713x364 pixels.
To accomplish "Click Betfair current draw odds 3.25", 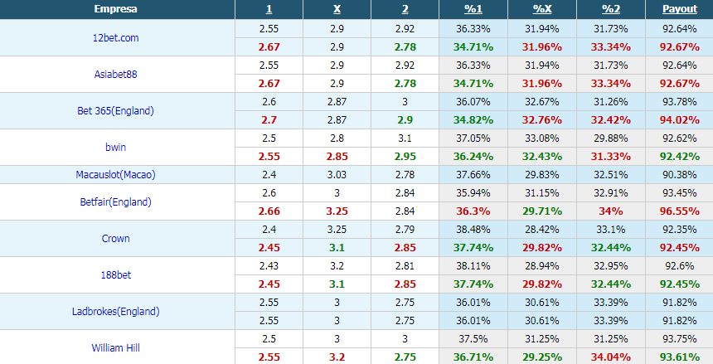I will pos(337,211).
